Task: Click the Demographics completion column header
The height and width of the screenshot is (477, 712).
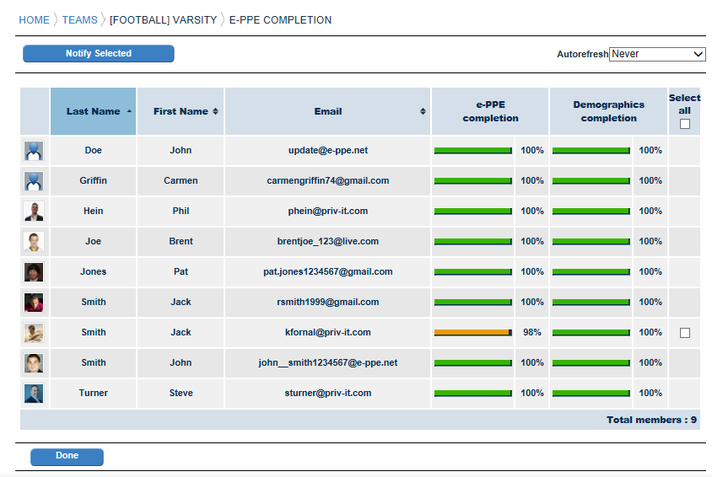Action: [608, 111]
